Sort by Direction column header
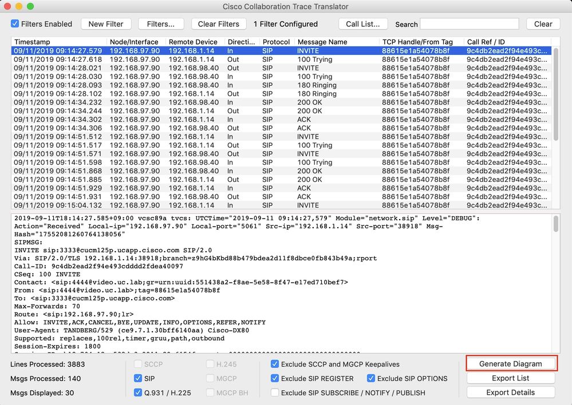This screenshot has width=572, height=405. (x=242, y=42)
